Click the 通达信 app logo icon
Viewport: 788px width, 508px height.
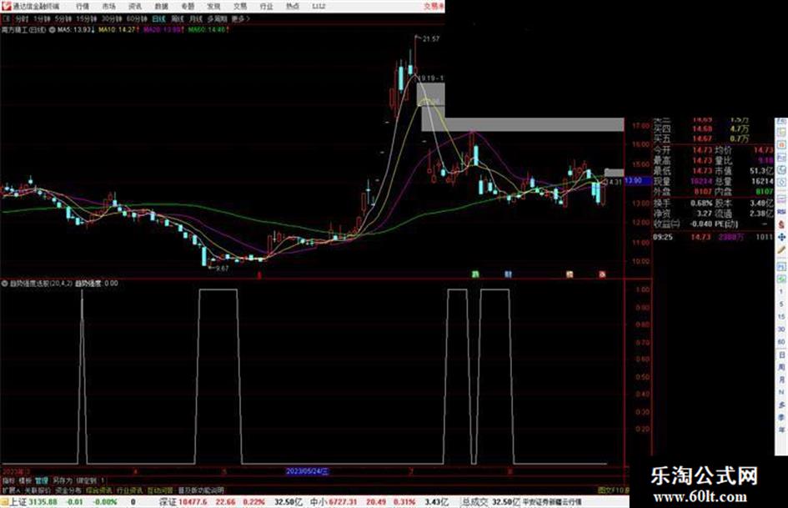(6, 6)
